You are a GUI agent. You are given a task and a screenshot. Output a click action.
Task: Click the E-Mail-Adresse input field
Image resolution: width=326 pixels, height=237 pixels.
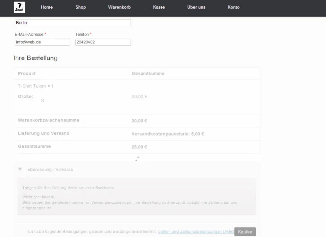tap(42, 42)
